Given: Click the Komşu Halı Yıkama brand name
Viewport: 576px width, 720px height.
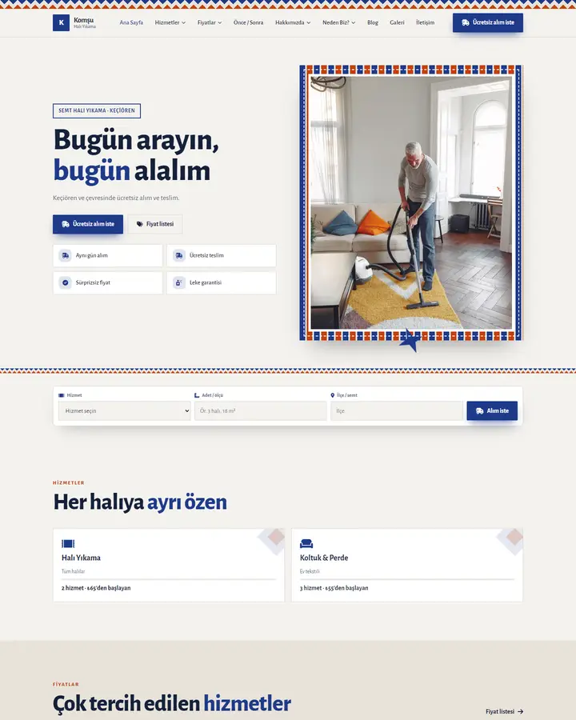Looking at the screenshot, I should 85,22.
